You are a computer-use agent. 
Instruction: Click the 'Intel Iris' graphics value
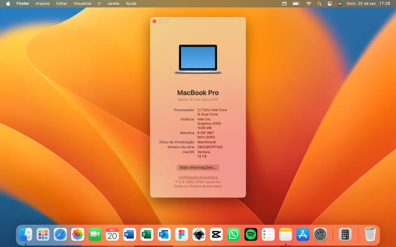click(204, 119)
